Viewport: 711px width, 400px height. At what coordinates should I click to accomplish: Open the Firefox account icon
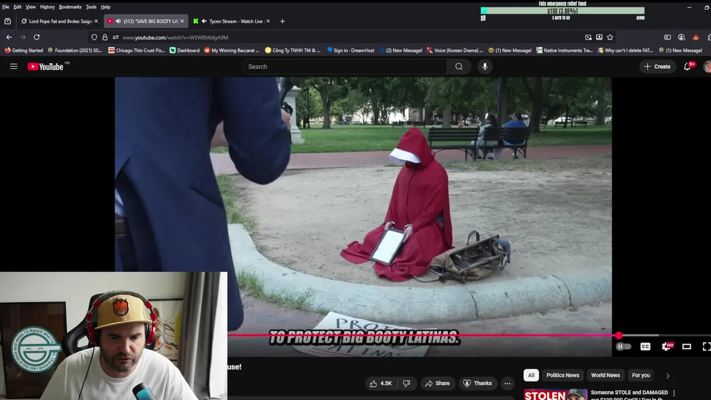[682, 37]
